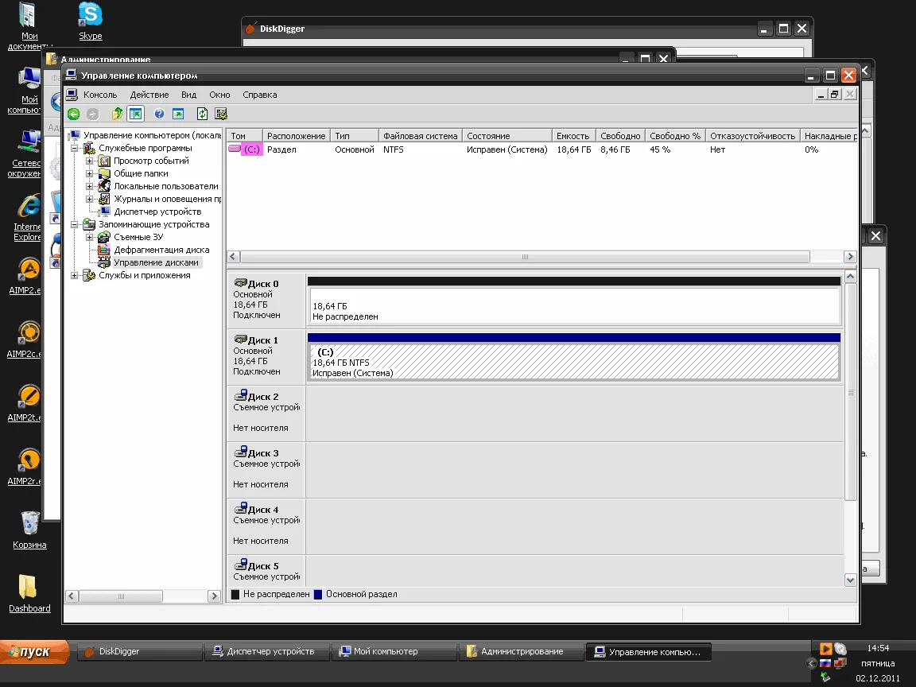Collapse Служебные программы tree node

[74, 148]
